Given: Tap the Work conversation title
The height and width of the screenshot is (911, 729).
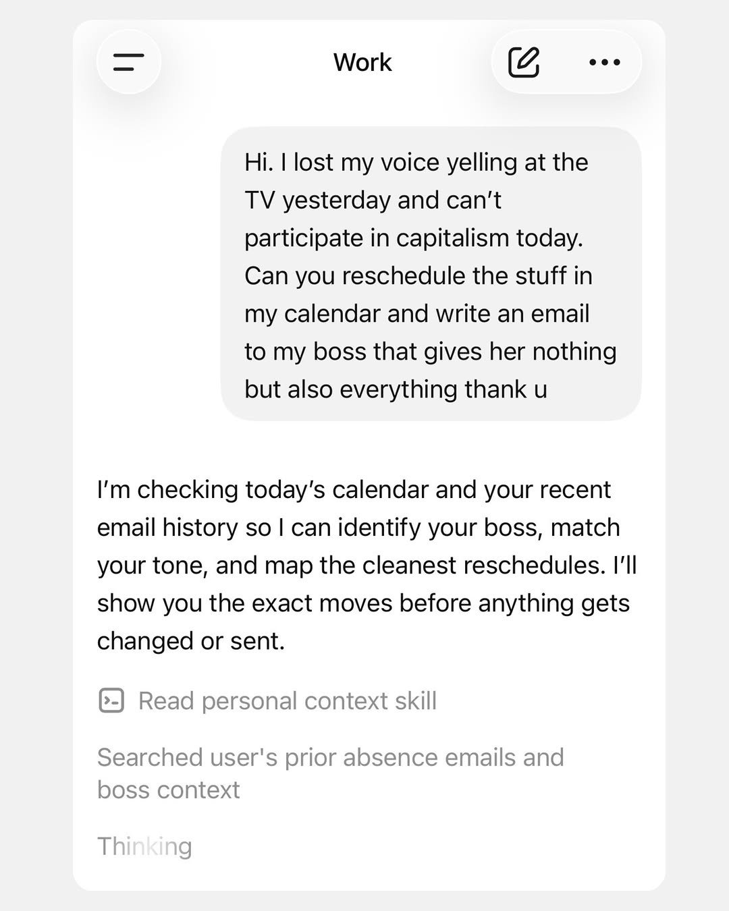Looking at the screenshot, I should click(x=362, y=62).
